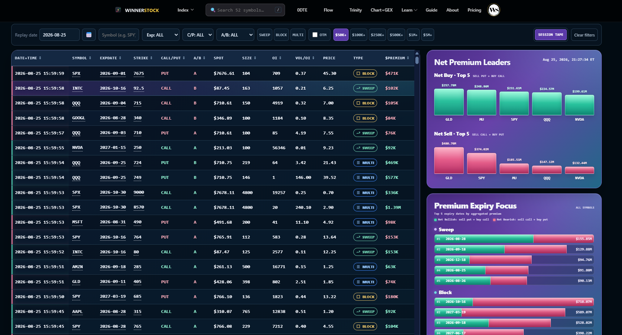Click the Symbol filter input field

pos(119,35)
